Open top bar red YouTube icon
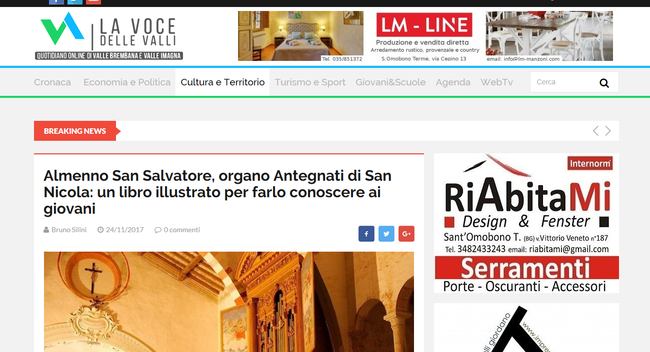 tap(93, 2)
